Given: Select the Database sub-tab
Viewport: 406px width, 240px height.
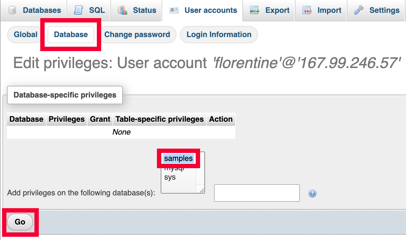Looking at the screenshot, I should click(71, 34).
